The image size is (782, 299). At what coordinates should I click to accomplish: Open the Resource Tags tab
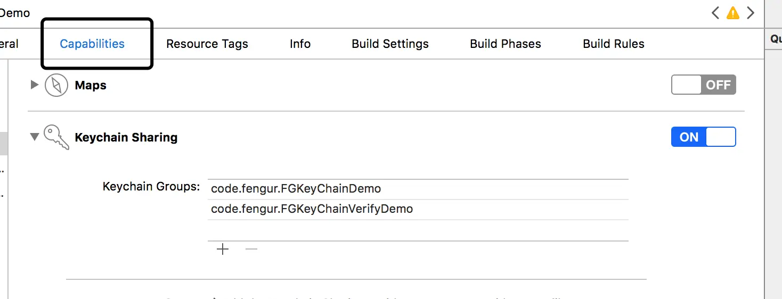[207, 44]
